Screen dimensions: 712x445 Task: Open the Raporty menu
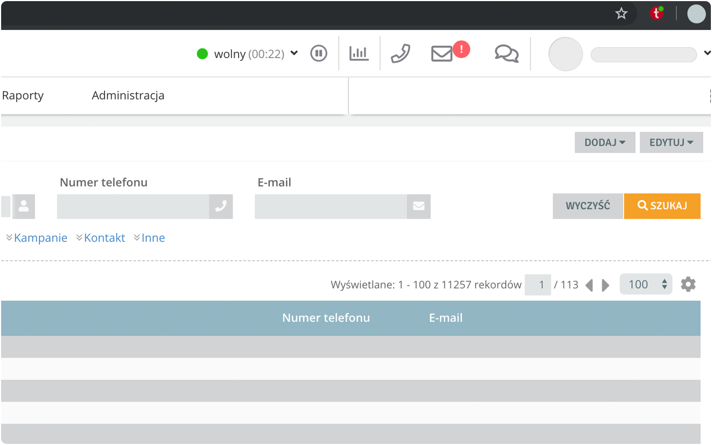click(x=23, y=96)
